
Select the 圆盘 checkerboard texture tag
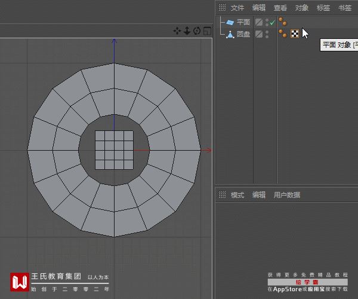click(295, 33)
